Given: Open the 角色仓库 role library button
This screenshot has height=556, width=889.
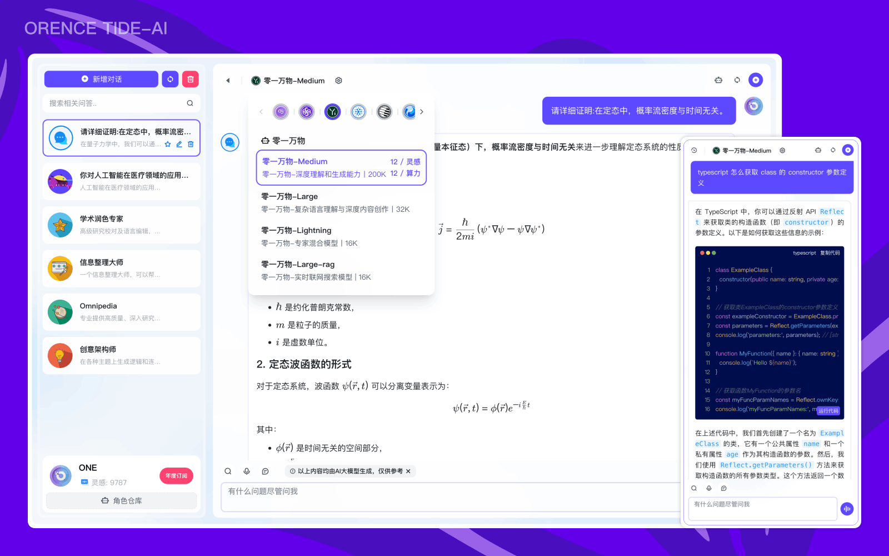Looking at the screenshot, I should point(121,500).
